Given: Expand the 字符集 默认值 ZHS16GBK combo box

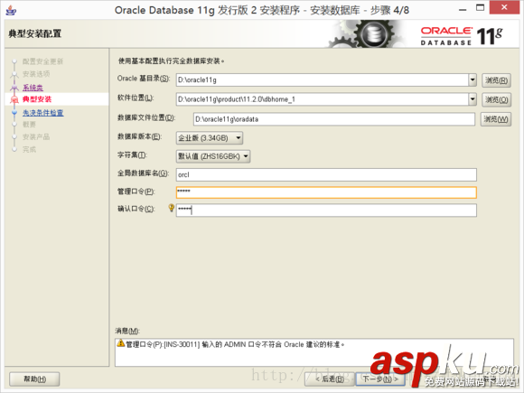Looking at the screenshot, I should point(213,156).
